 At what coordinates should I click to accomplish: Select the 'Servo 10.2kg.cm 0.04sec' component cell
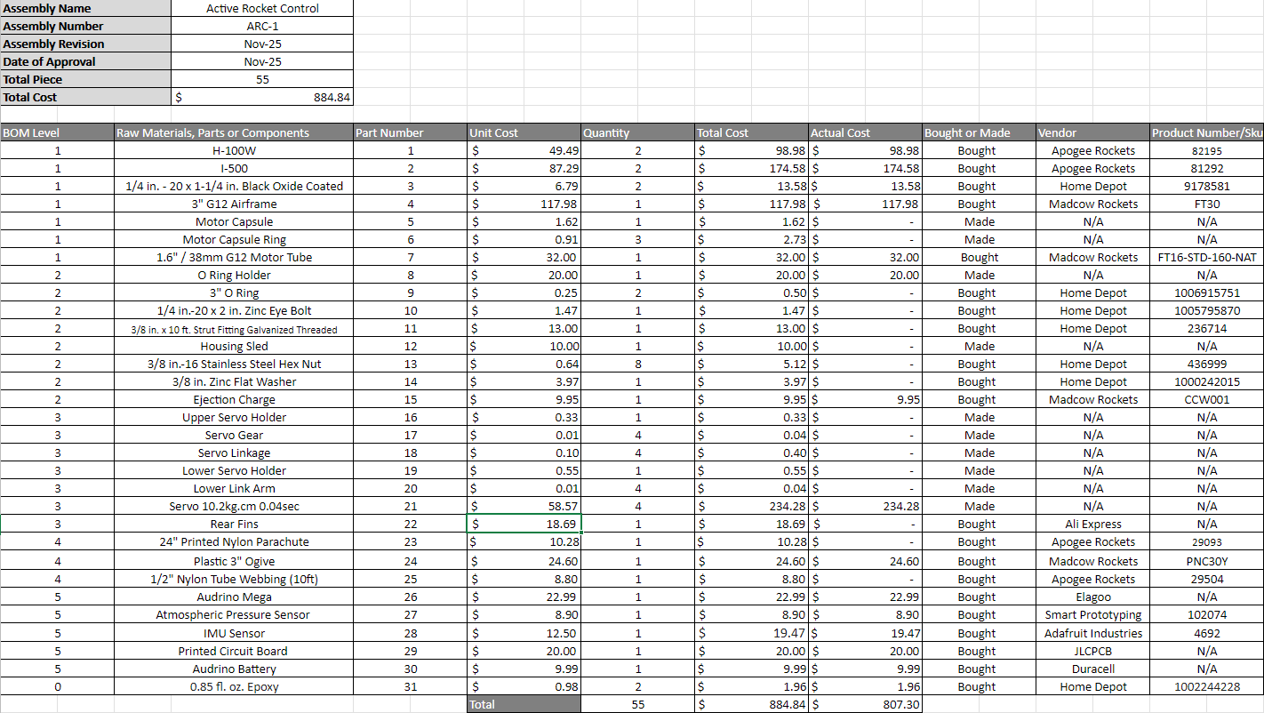pyautogui.click(x=234, y=506)
